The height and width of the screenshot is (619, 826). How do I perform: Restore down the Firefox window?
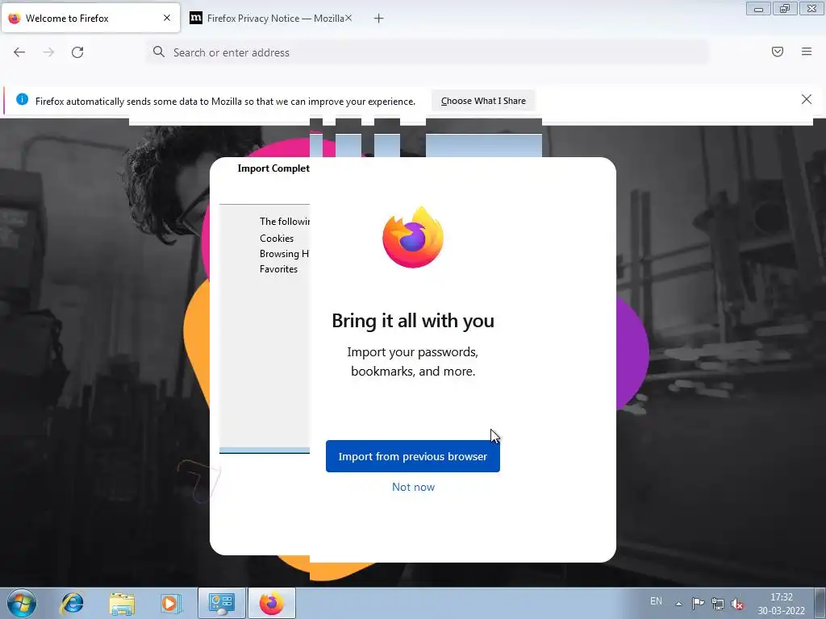click(785, 9)
